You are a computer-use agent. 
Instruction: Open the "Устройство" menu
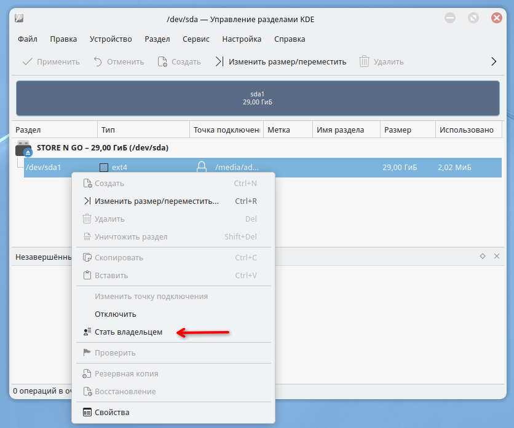[x=111, y=39]
